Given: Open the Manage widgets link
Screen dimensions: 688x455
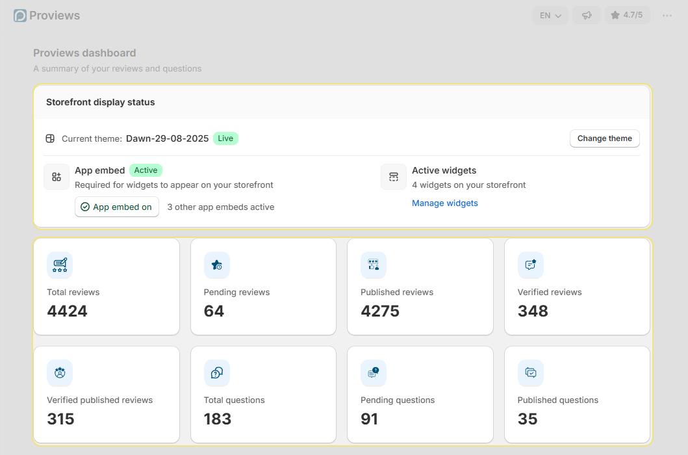Looking at the screenshot, I should click(444, 203).
